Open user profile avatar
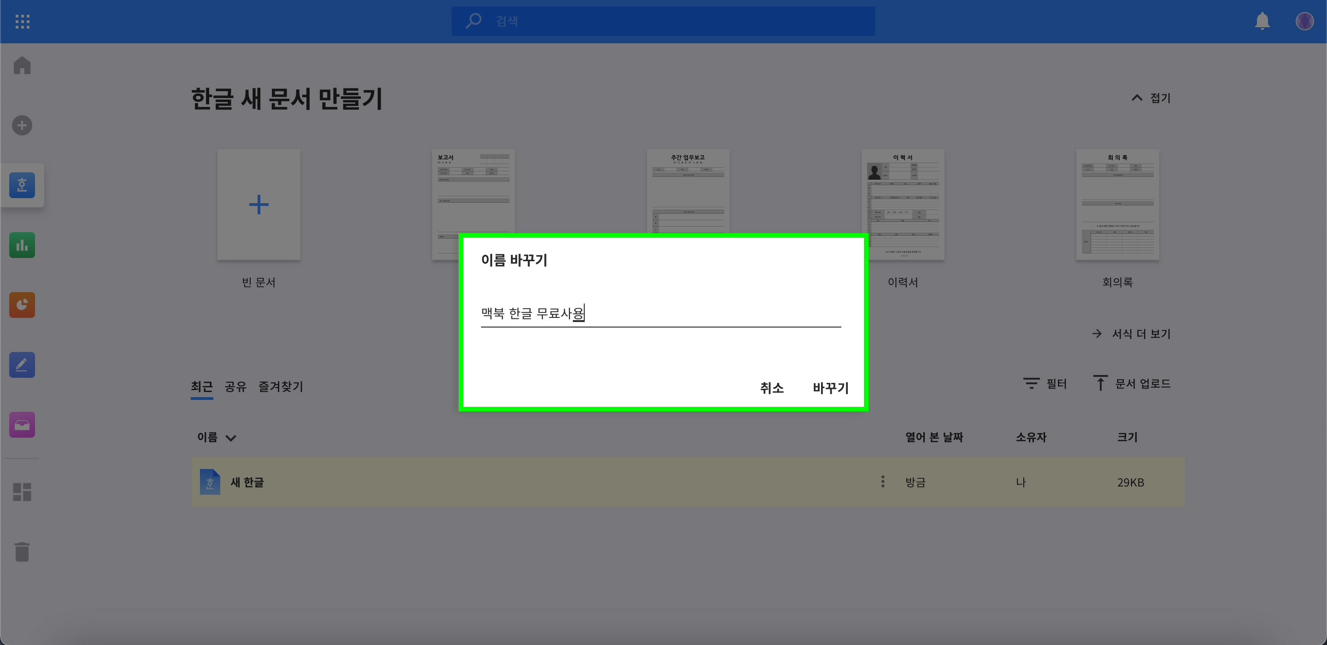 pos(1304,21)
